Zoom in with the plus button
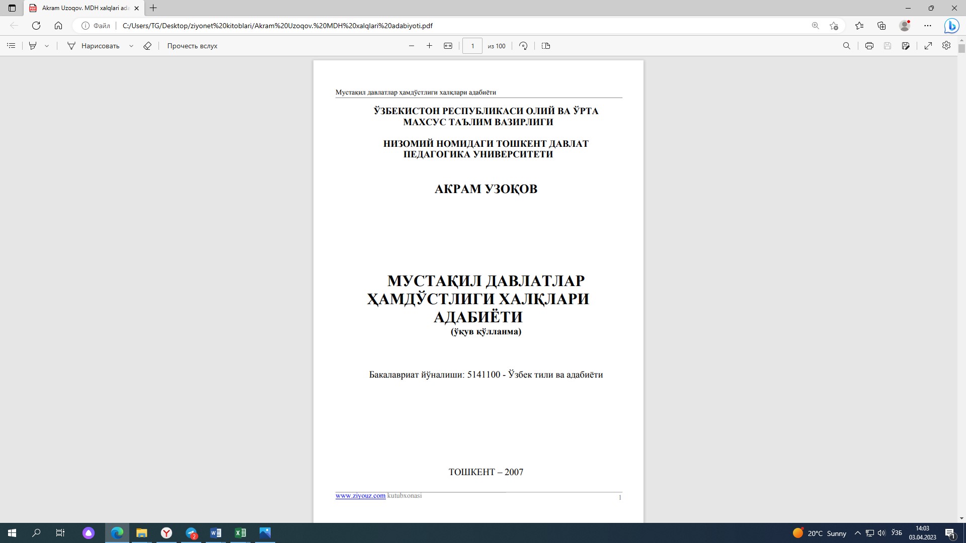This screenshot has height=543, width=966. pos(429,46)
